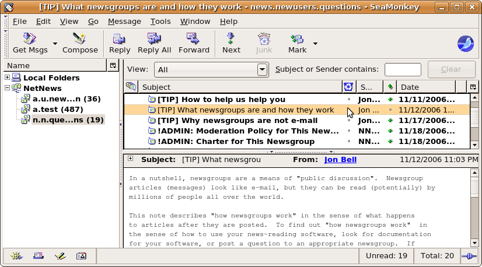Expand the Local Folders tree node
Viewport: 482px width, 267px height.
(7, 78)
